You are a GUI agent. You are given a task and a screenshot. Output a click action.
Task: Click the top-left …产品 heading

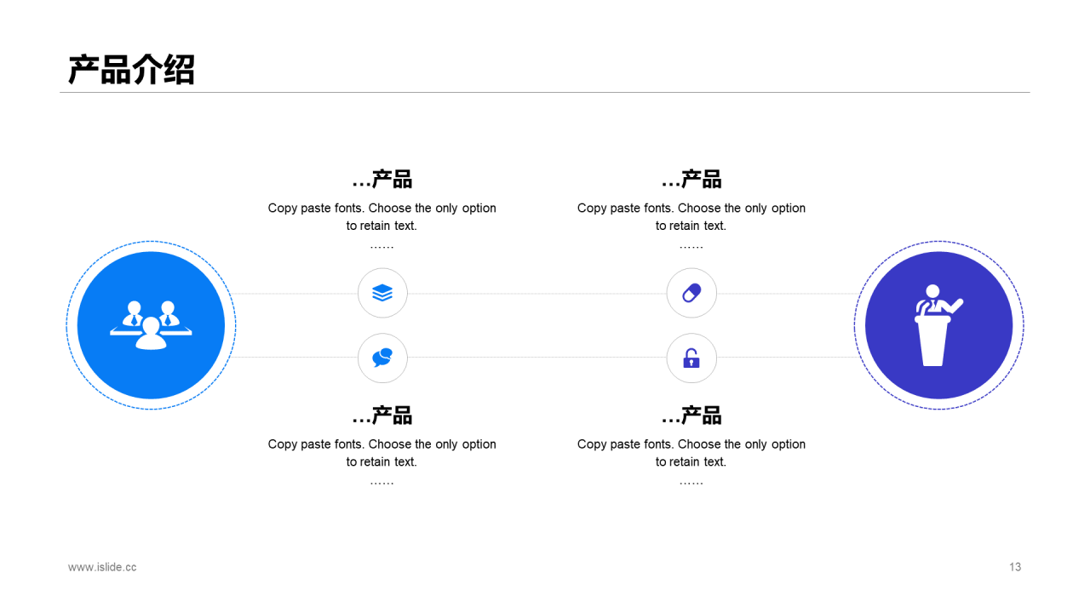(x=382, y=180)
